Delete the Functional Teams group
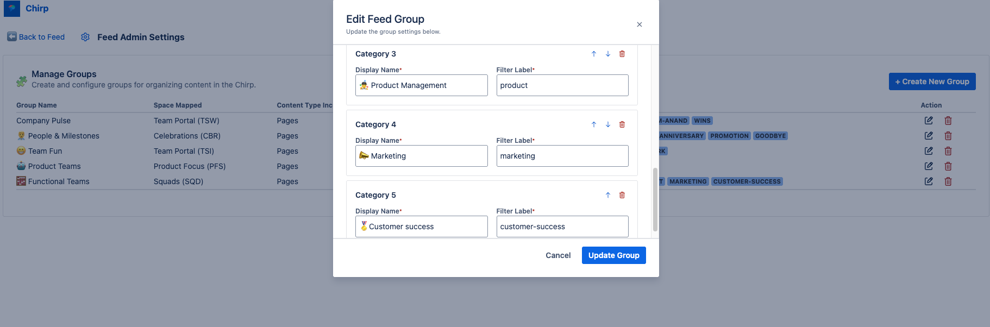This screenshot has height=327, width=990. point(948,181)
